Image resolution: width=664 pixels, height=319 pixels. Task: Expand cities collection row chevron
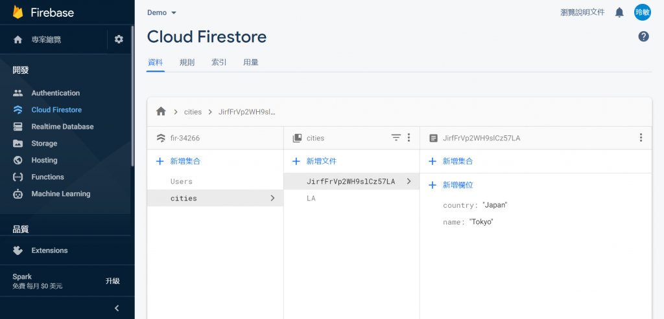click(x=273, y=198)
